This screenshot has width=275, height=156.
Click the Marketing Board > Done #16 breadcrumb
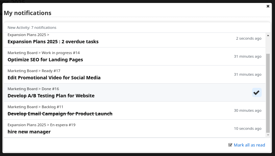33,89
